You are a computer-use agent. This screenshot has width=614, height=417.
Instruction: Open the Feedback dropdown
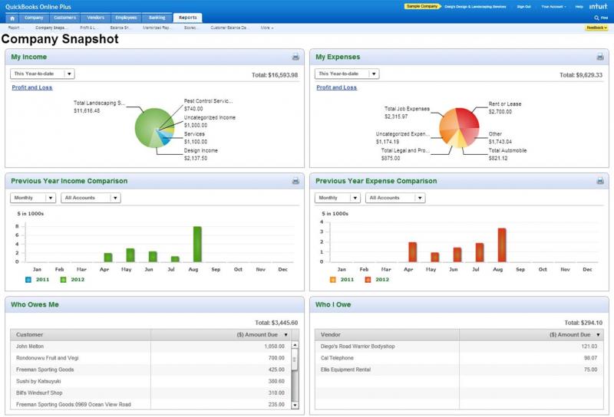[x=596, y=28]
